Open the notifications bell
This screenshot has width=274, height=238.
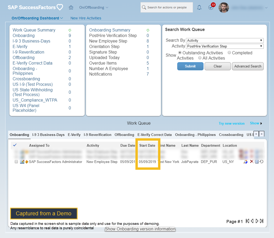(x=199, y=8)
